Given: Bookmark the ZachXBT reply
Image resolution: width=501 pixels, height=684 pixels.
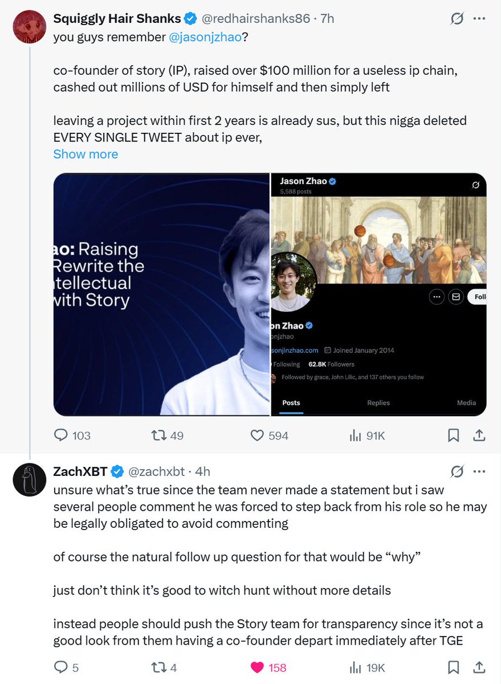Looking at the screenshot, I should coord(453,667).
